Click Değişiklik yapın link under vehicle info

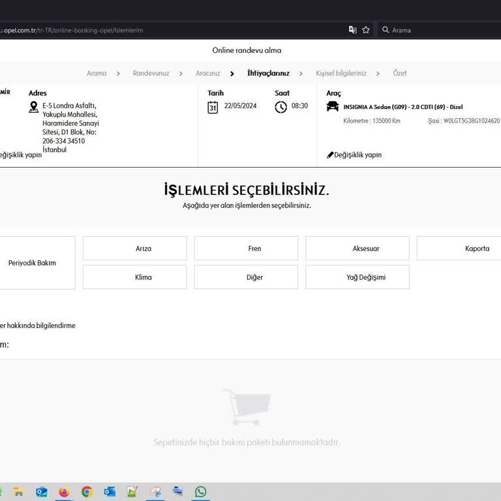tap(354, 155)
